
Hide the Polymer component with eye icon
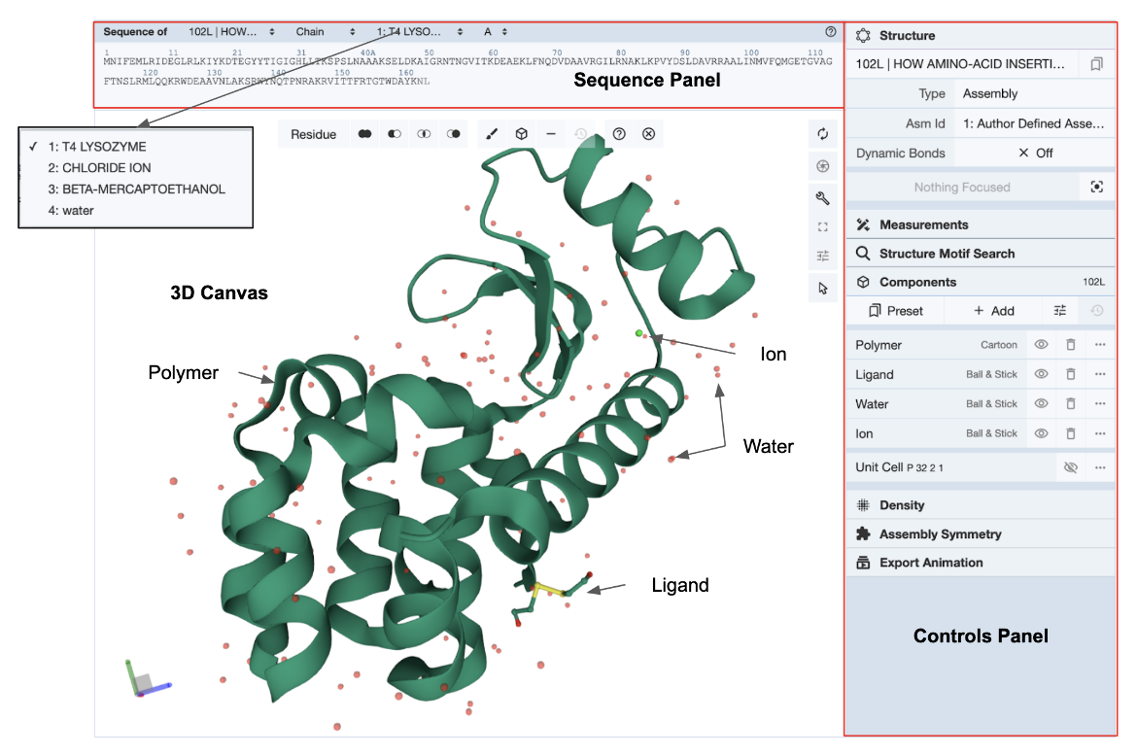[1041, 345]
